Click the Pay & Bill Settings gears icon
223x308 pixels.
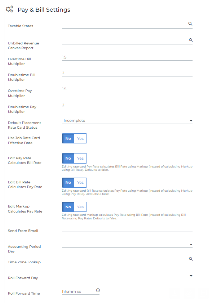[x=9, y=9]
